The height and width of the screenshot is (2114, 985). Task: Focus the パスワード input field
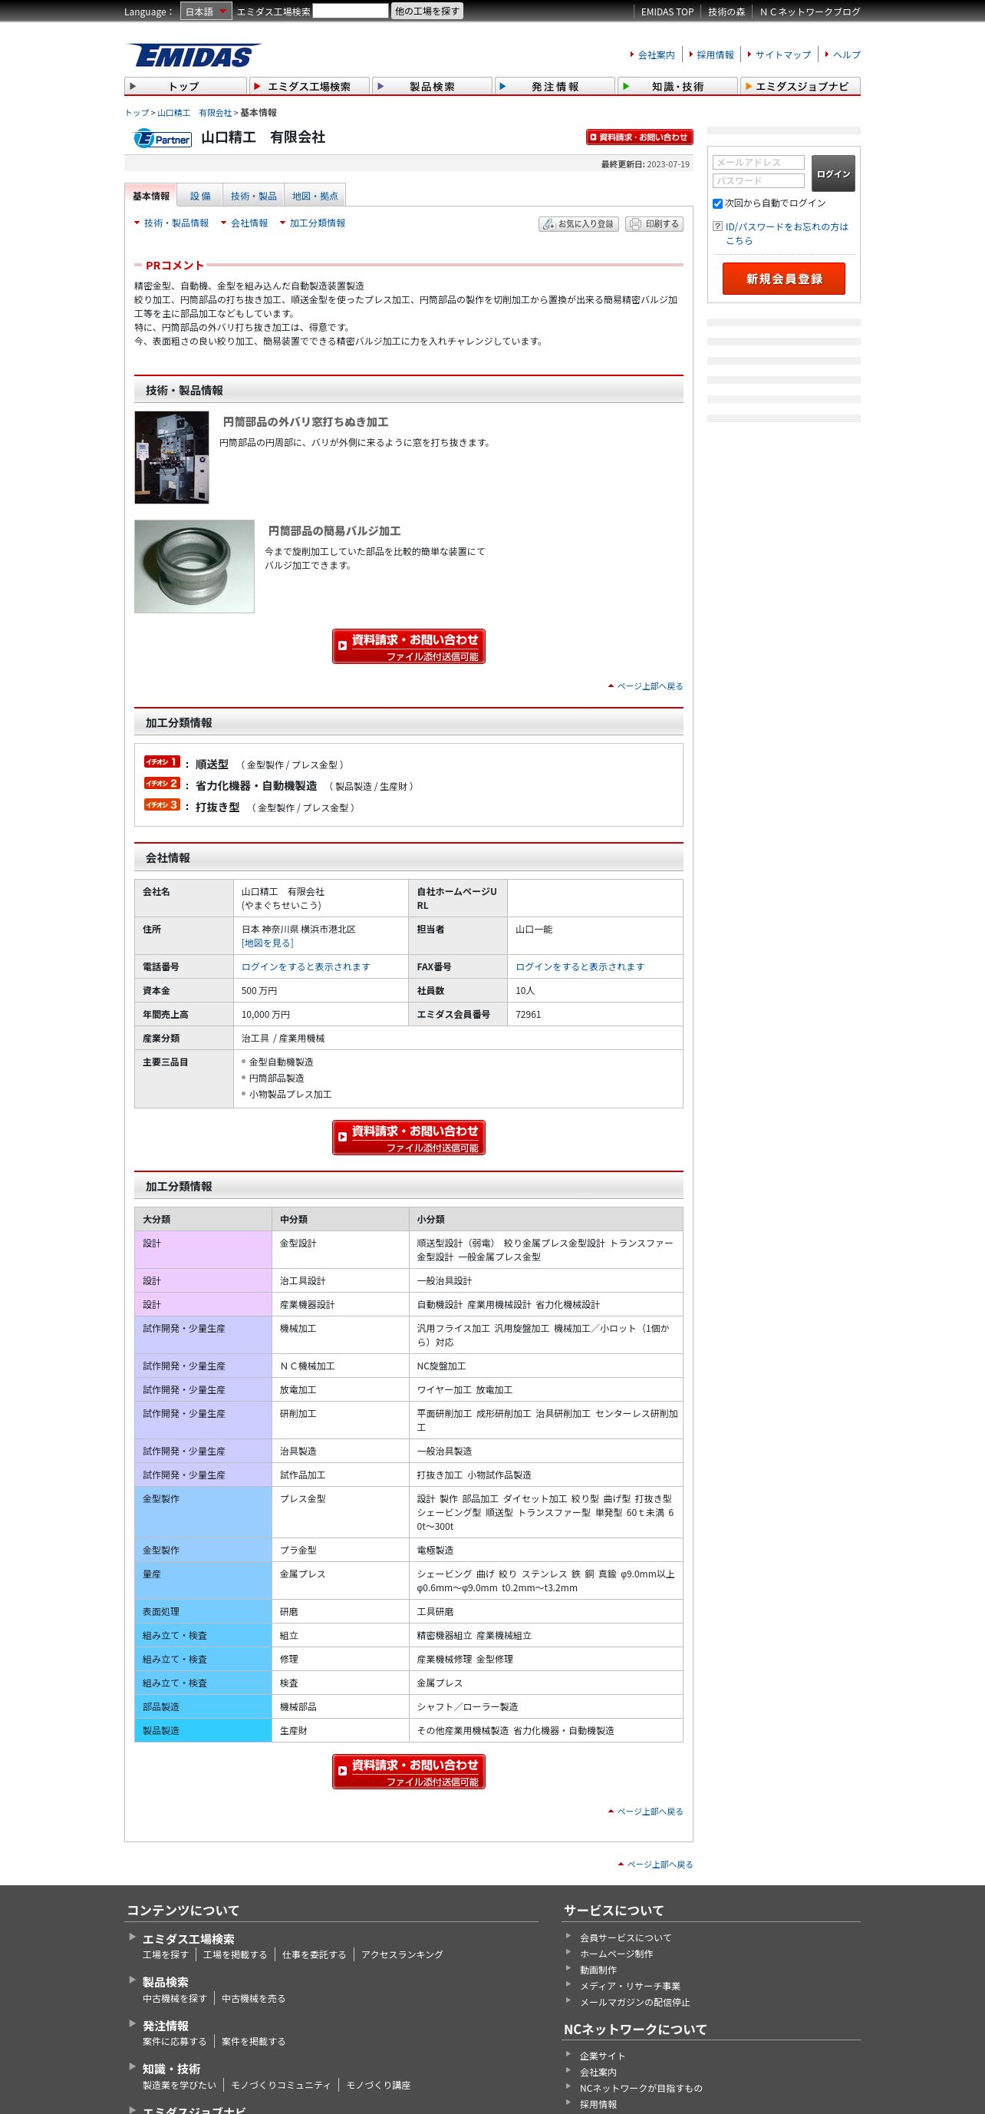coord(759,180)
